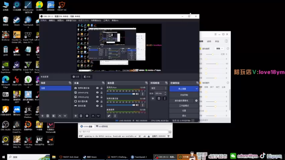The image size is (285, 160).
Task: Open transition properties three-dot menu
Action: pos(165,98)
